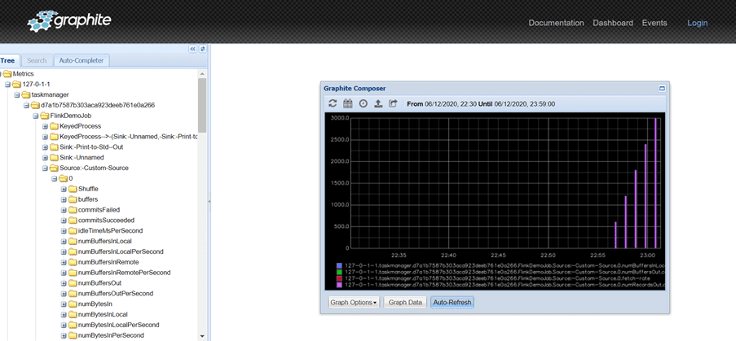Toggle the Graphite Composer window collapse

pos(662,88)
